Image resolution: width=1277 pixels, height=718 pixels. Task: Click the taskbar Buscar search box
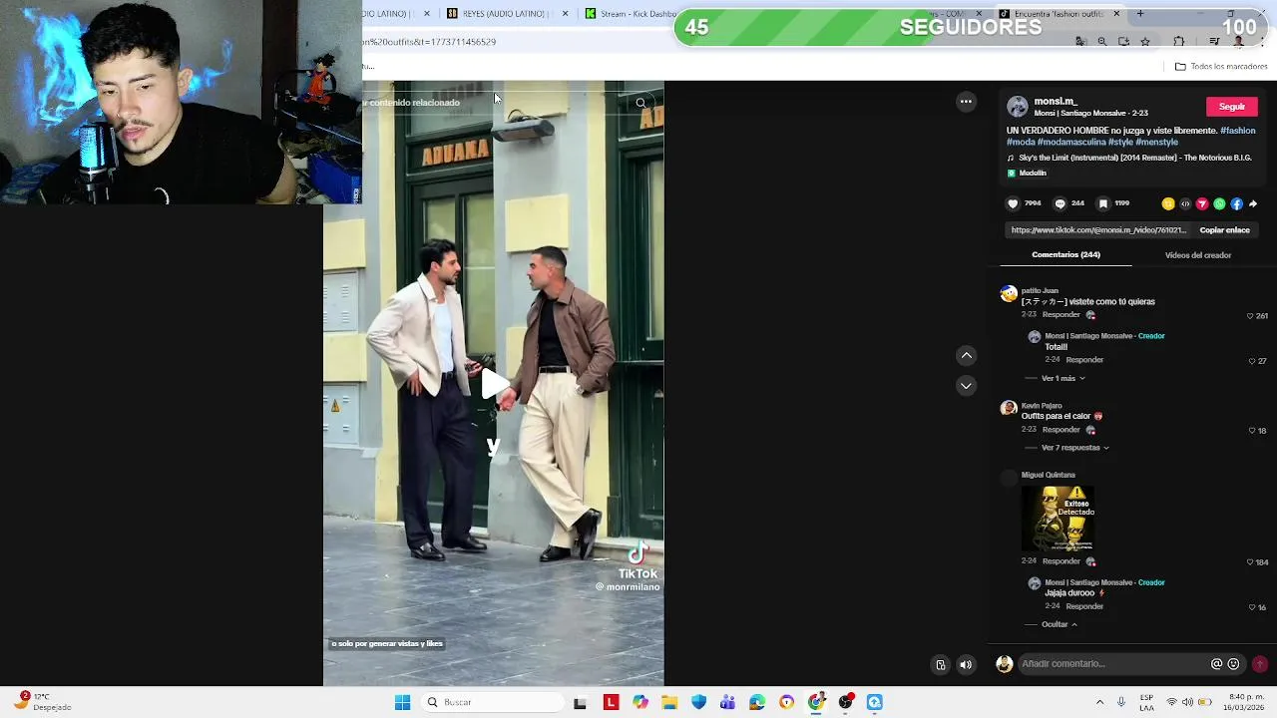click(x=493, y=703)
